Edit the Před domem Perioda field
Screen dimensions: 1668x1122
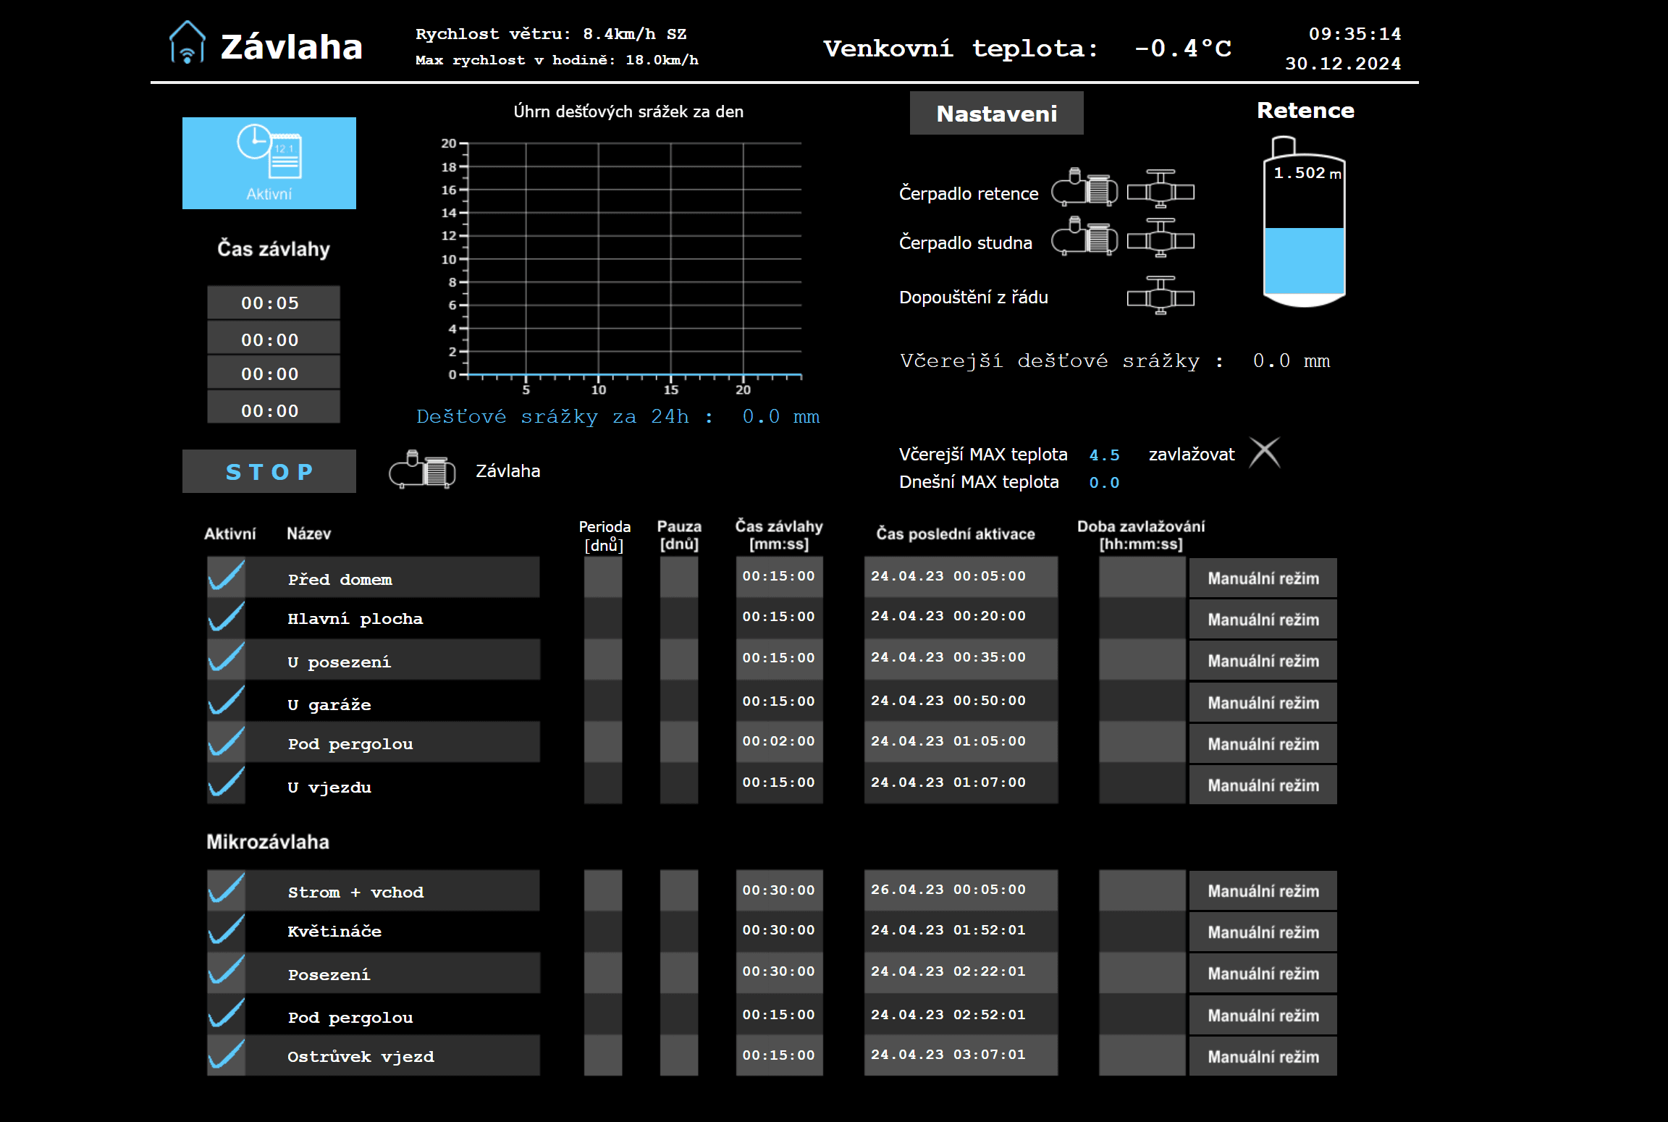[603, 577]
